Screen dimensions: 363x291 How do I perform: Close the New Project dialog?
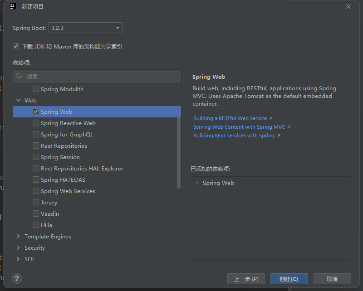tap(348, 6)
